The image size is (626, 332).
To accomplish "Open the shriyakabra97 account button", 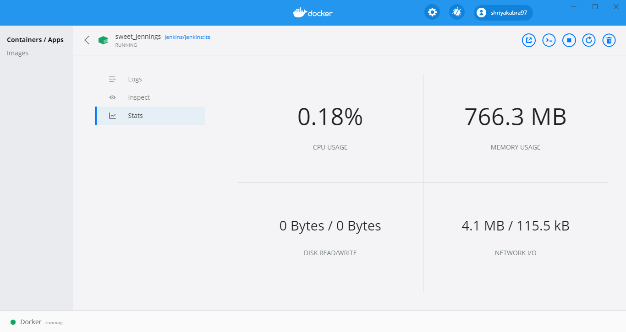I will pos(503,13).
